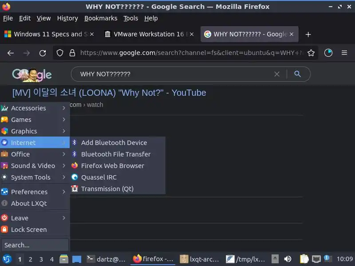The height and width of the screenshot is (266, 355).
Task: Expand the Leave submenu
Action: [x=35, y=218]
